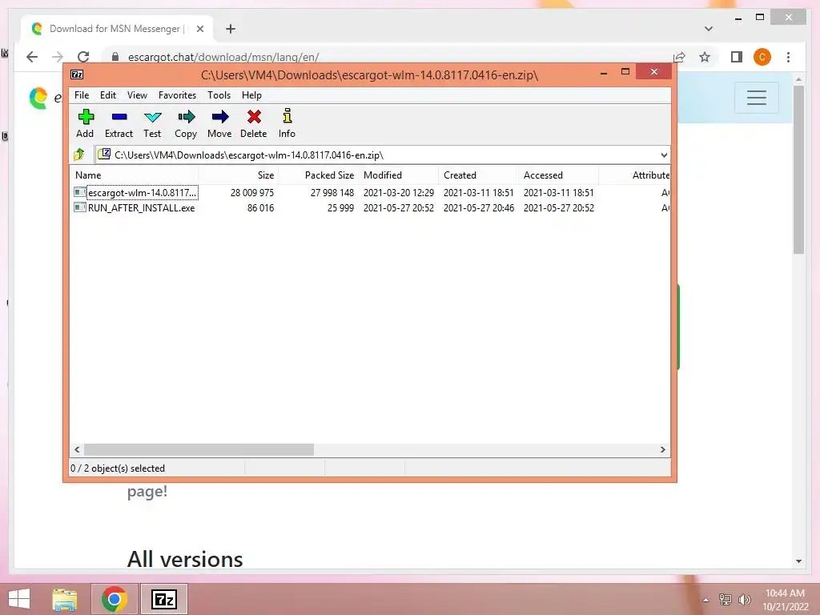Screen dimensions: 820x615
Task: Switch to 7-Zip on the taskbar
Action: (164, 599)
